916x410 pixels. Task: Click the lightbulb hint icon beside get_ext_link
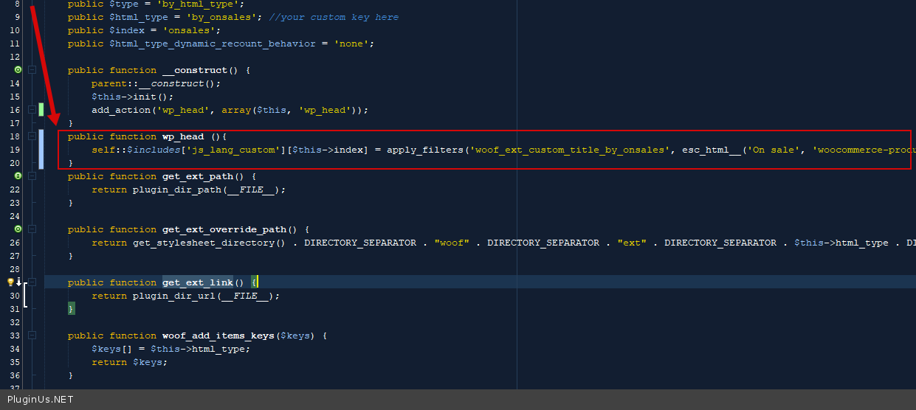pyautogui.click(x=10, y=282)
